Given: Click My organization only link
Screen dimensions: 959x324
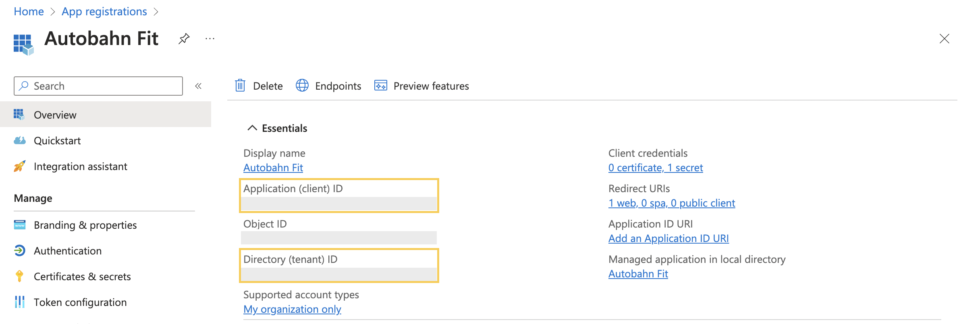Looking at the screenshot, I should point(292,309).
